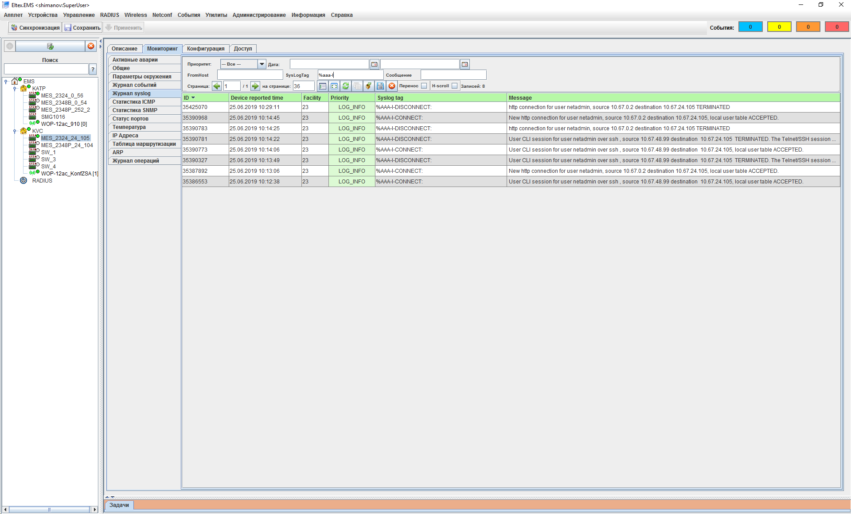Open the Устройства menu
Screen dimensions: 851x514
(x=43, y=15)
